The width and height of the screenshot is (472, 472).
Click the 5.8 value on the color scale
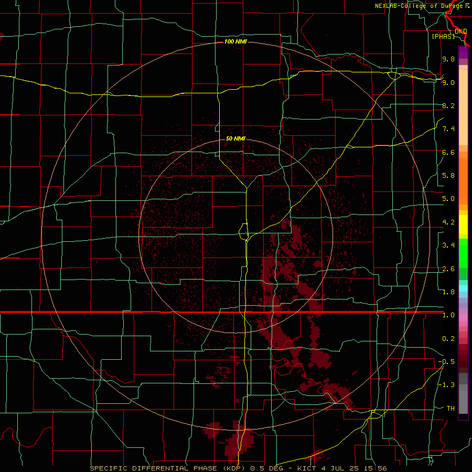click(448, 176)
